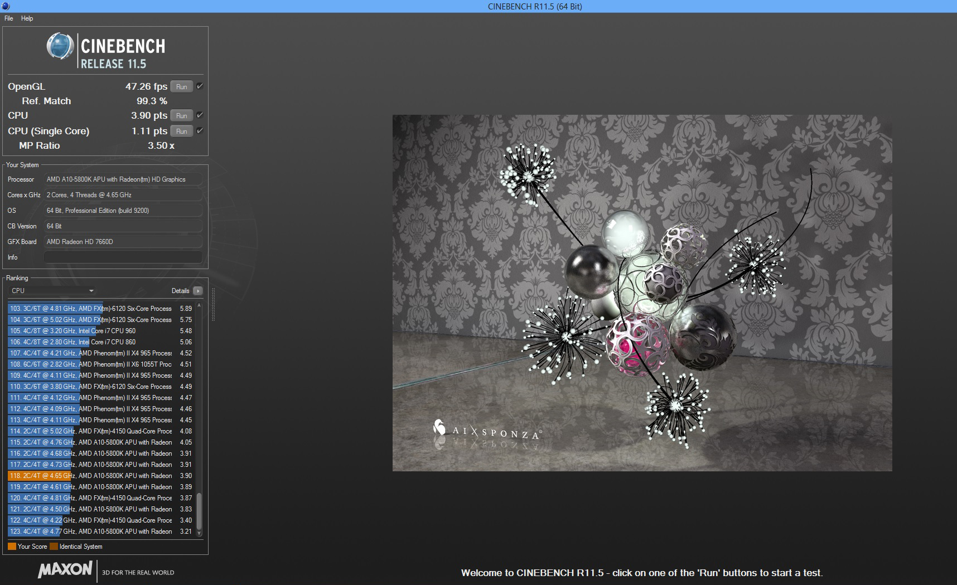This screenshot has width=957, height=585.
Task: Select ranking row 121 with score 3.83
Action: [101, 509]
